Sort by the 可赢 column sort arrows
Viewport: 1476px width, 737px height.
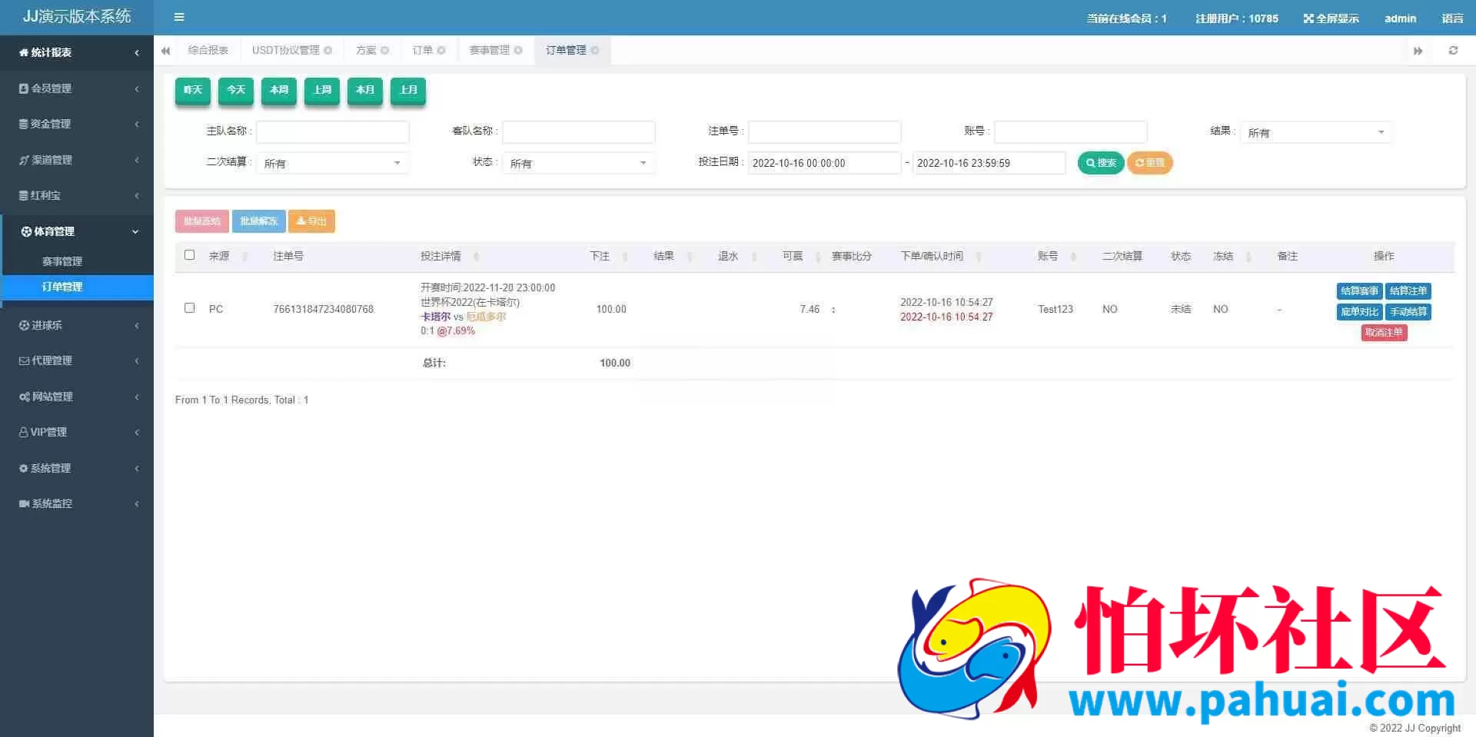(818, 257)
